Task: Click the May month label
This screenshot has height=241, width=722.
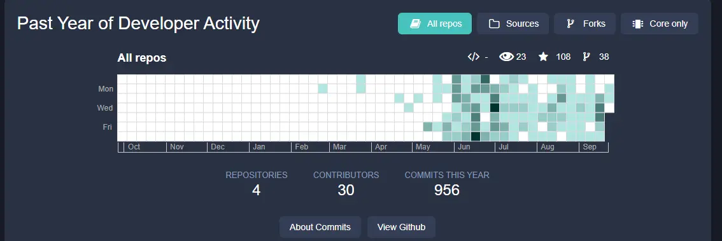Action: [423, 147]
